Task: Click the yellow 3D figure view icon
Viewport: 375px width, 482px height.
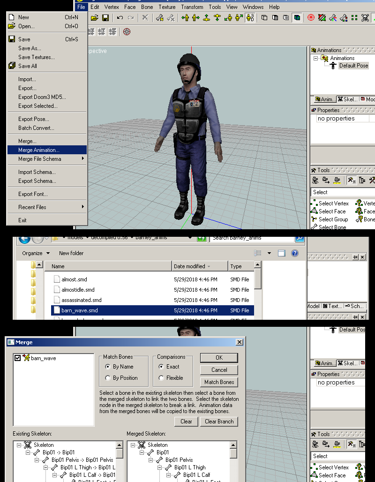Action: click(250, 18)
